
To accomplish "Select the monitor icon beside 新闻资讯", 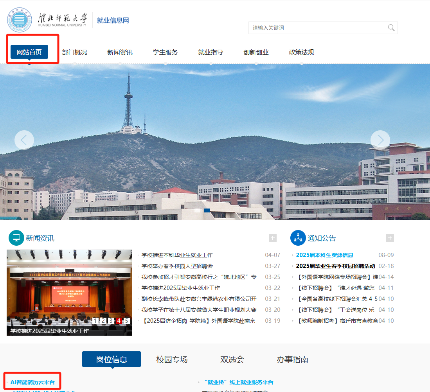I will (16, 238).
